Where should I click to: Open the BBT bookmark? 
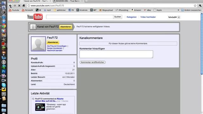point(93,10)
